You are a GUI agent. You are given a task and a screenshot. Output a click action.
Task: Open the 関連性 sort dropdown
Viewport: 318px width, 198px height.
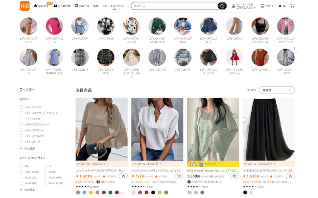point(277,90)
